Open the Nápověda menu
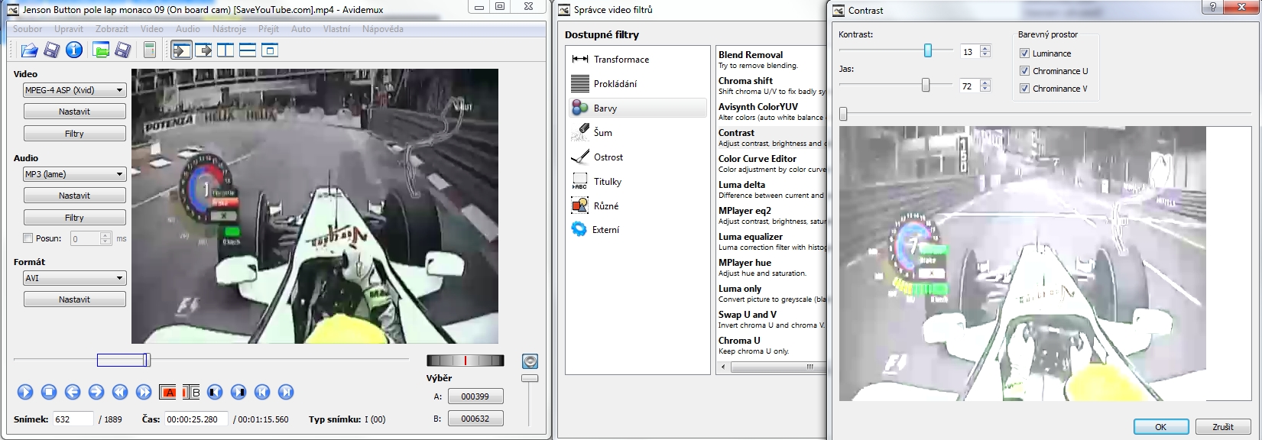The image size is (1262, 440). coord(382,29)
